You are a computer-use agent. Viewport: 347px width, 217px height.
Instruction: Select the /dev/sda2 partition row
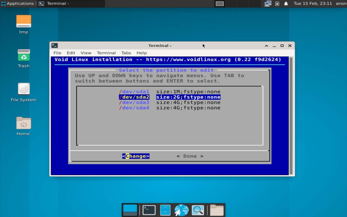point(170,97)
